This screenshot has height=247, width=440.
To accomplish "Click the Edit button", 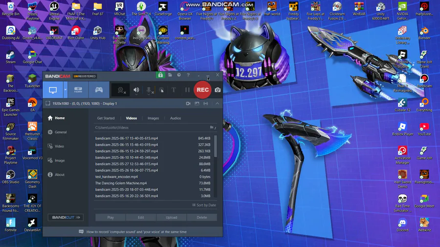I will (x=141, y=217).
